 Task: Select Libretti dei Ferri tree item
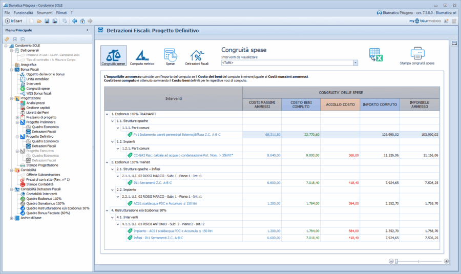coord(37,112)
